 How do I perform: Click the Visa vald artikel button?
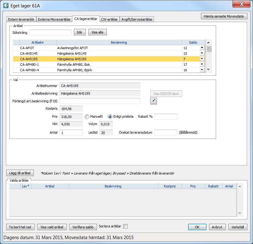(x=52, y=227)
